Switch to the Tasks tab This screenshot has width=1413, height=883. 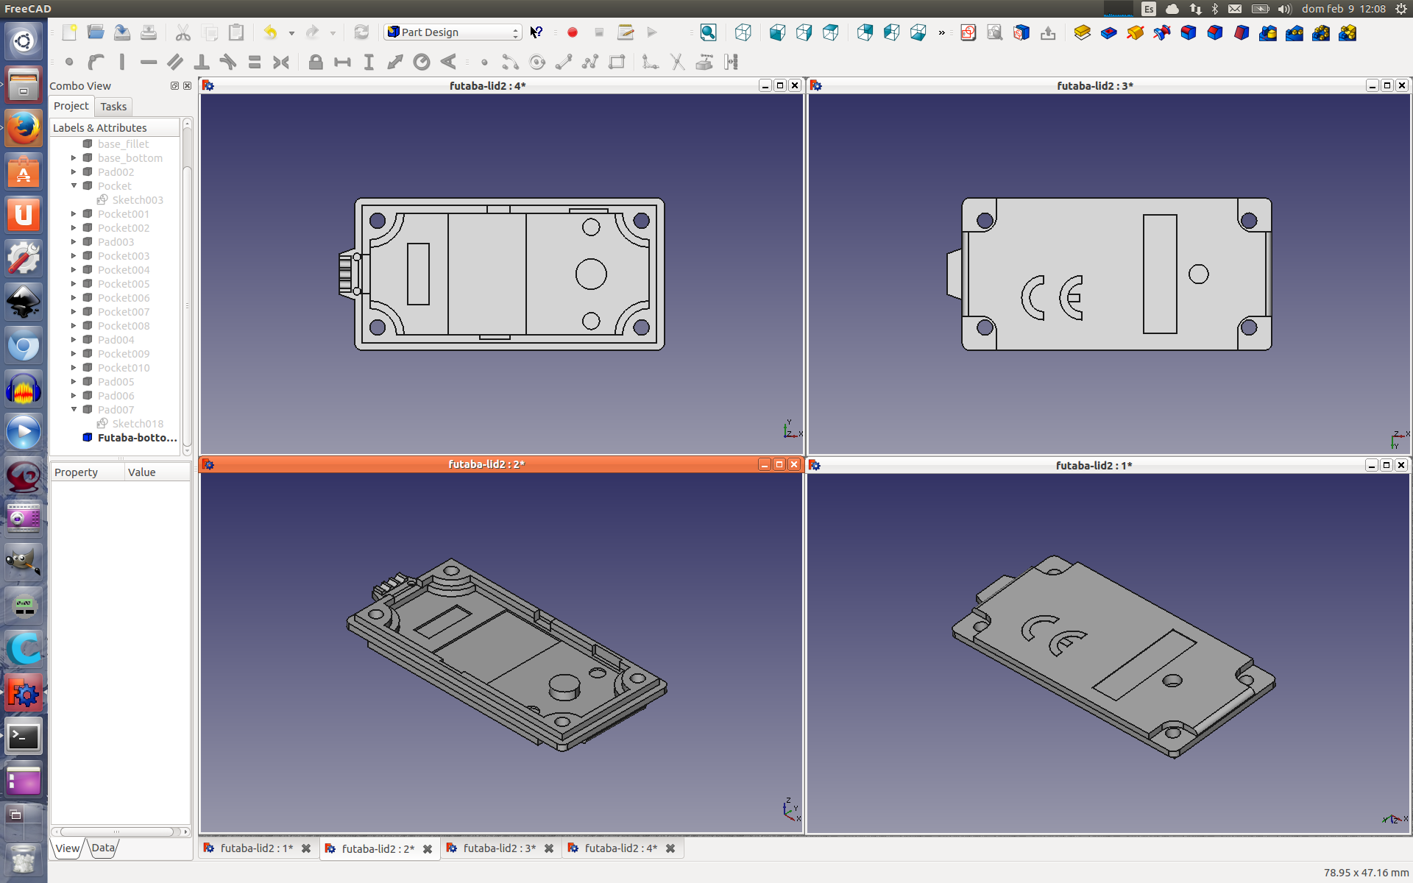113,107
